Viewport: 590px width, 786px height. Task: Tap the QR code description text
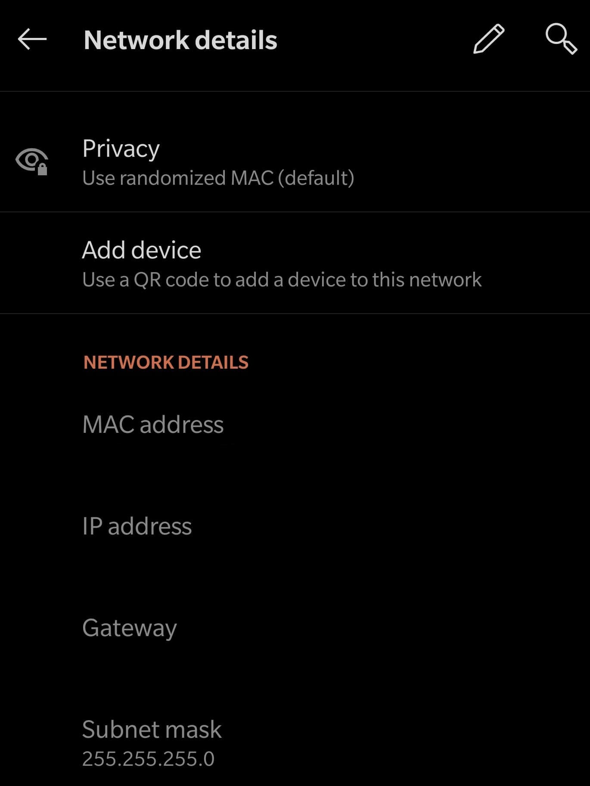click(282, 280)
